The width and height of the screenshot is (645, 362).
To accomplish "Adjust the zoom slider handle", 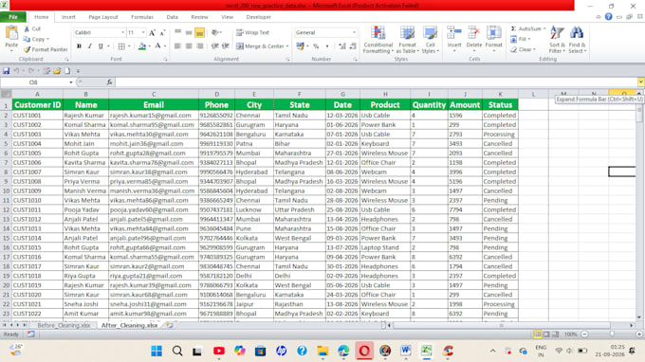I will point(612,335).
